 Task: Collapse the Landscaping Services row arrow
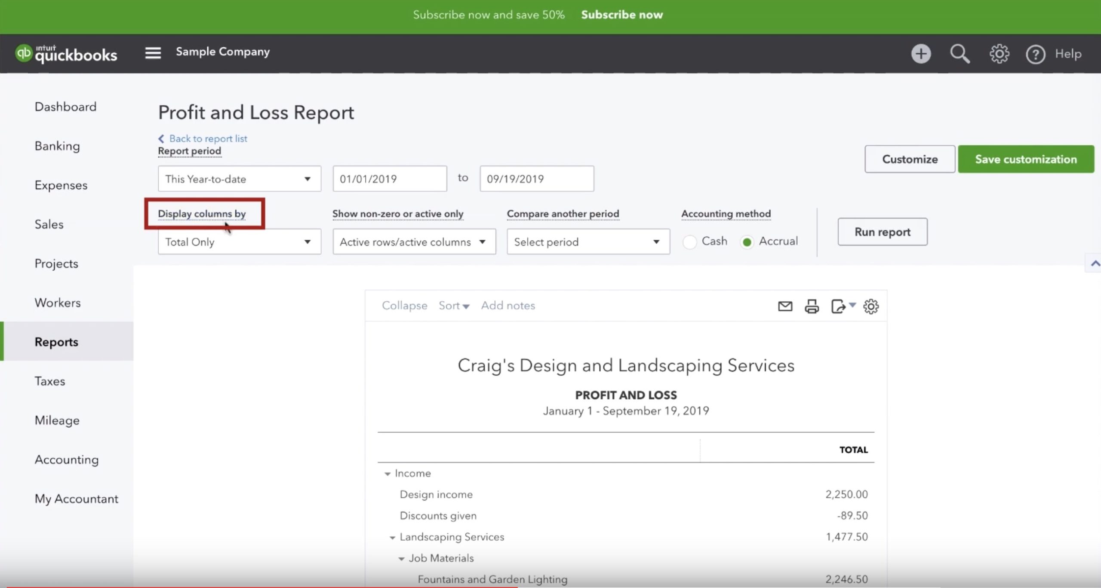392,538
